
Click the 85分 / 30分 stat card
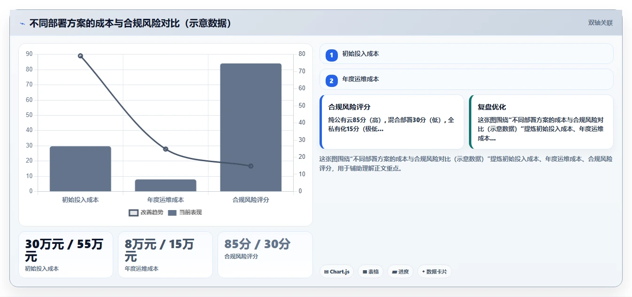[265, 255]
